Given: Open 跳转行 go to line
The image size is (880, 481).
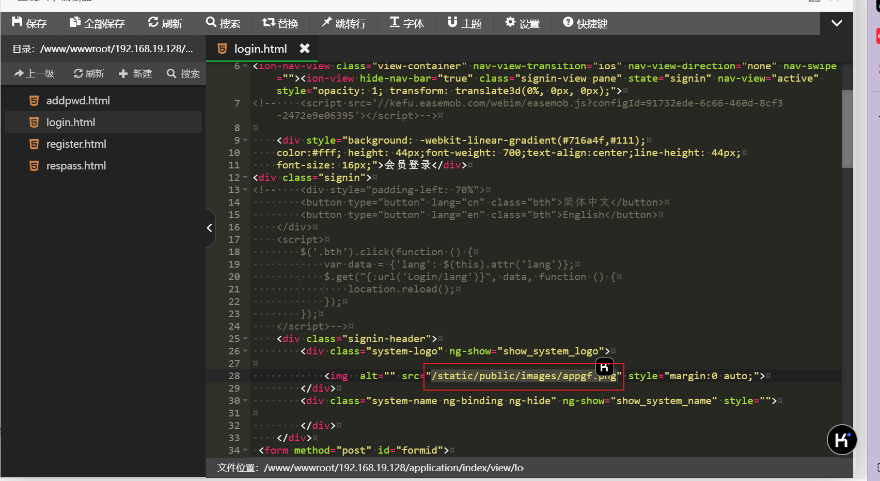Looking at the screenshot, I should click(343, 23).
